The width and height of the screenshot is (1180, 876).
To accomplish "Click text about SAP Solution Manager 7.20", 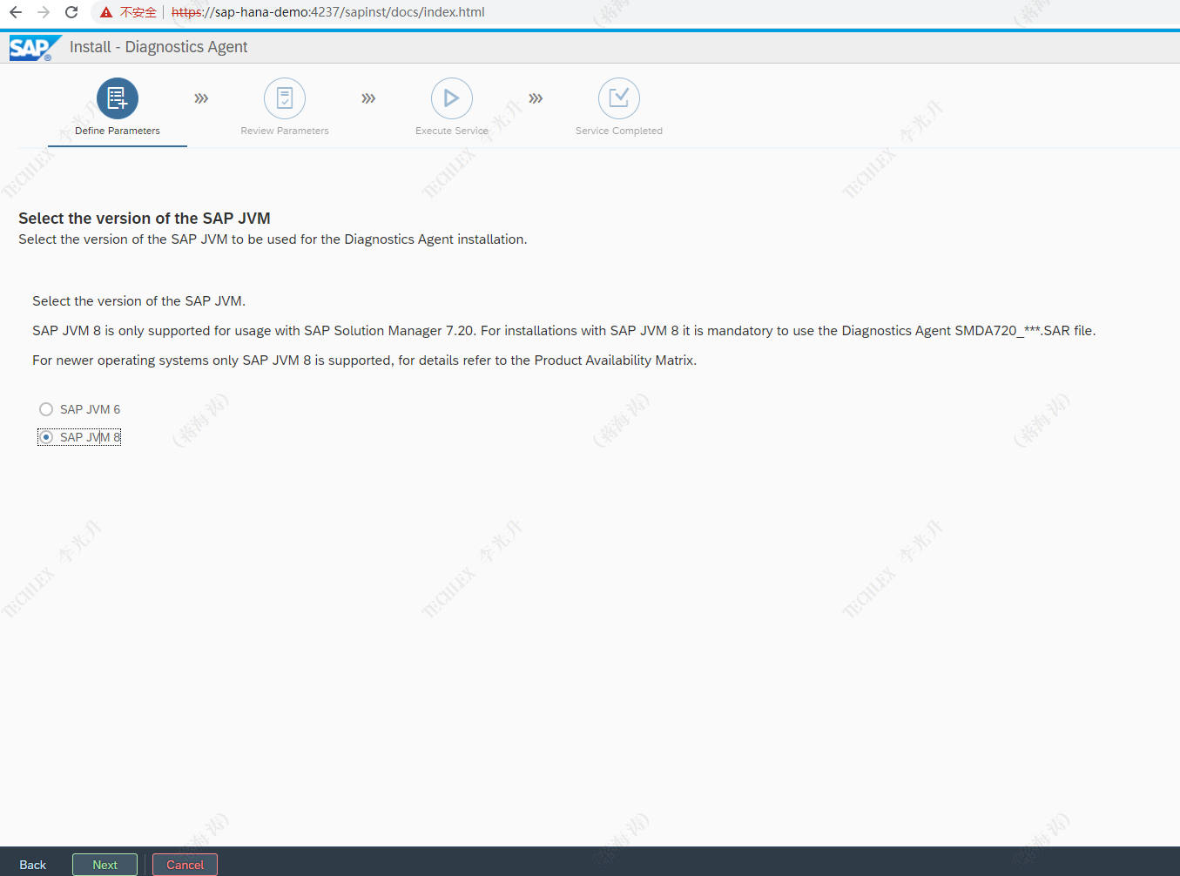I will point(563,331).
